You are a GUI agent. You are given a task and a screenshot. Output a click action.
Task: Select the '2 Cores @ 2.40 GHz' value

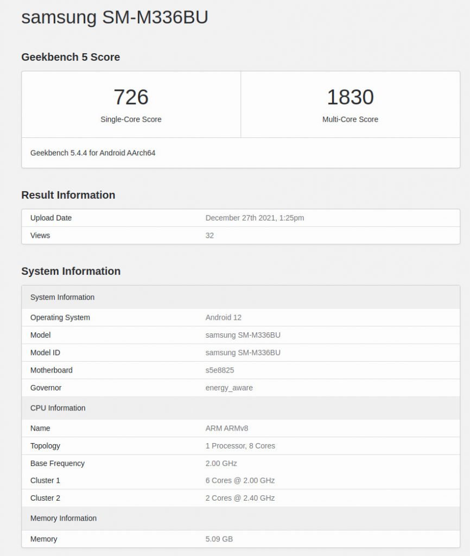pos(240,498)
